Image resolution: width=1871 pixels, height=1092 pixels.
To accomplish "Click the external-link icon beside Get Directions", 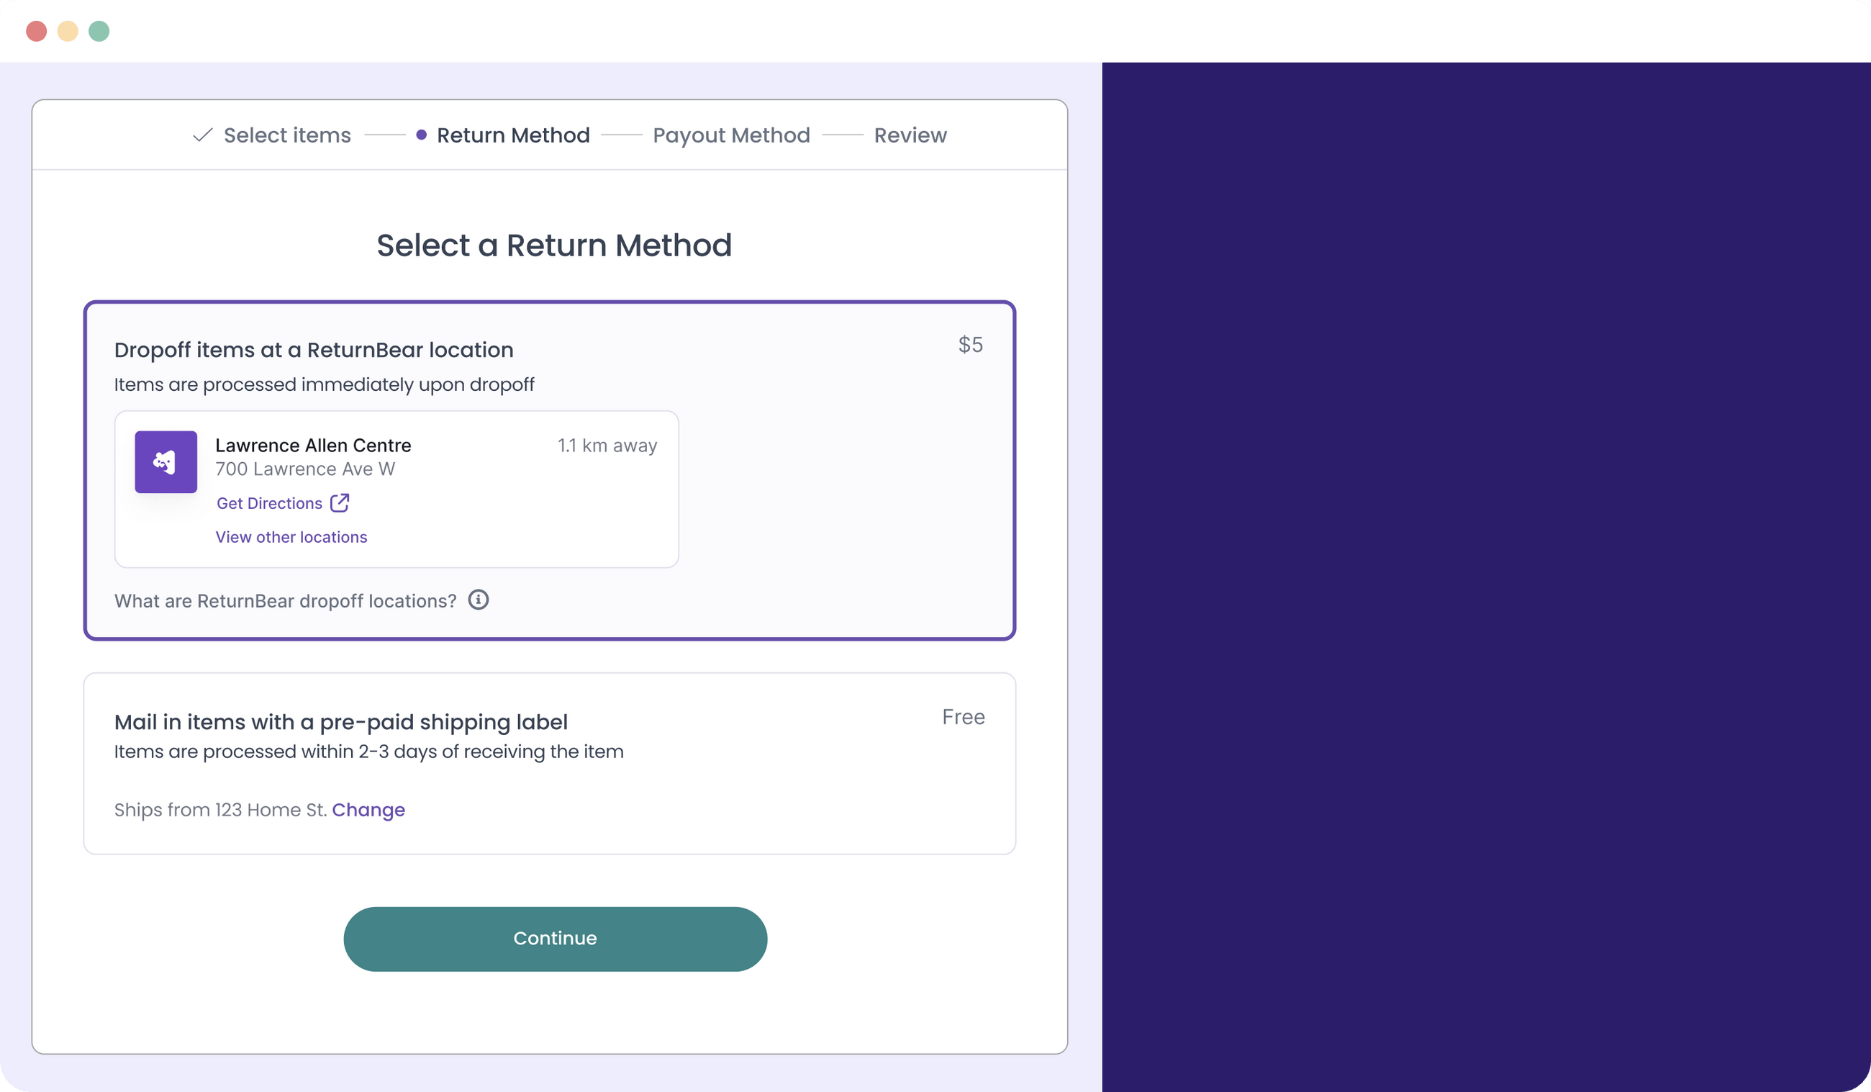I will (340, 503).
